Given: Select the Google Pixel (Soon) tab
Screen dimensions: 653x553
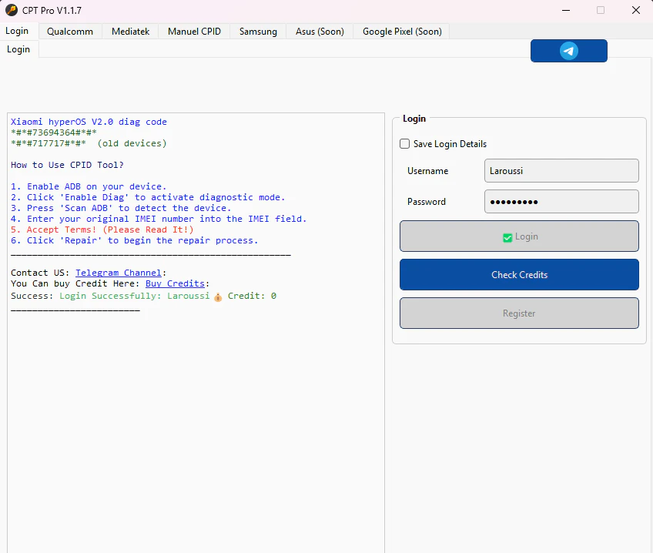Looking at the screenshot, I should 402,32.
